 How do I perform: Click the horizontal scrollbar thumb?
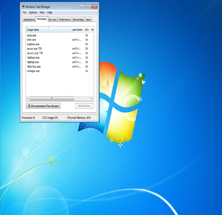52,98
